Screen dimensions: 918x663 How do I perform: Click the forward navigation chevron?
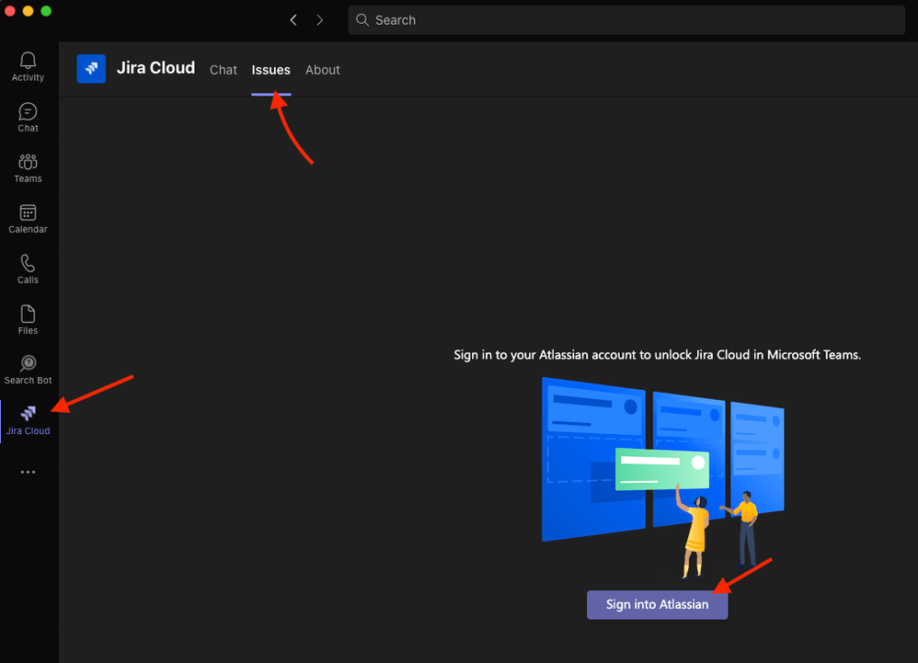coord(319,19)
